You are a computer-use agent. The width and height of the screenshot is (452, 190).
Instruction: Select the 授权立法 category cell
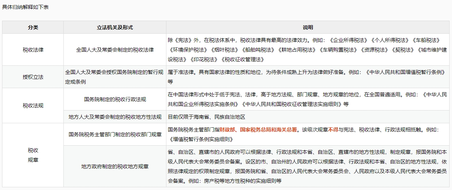pyautogui.click(x=33, y=77)
